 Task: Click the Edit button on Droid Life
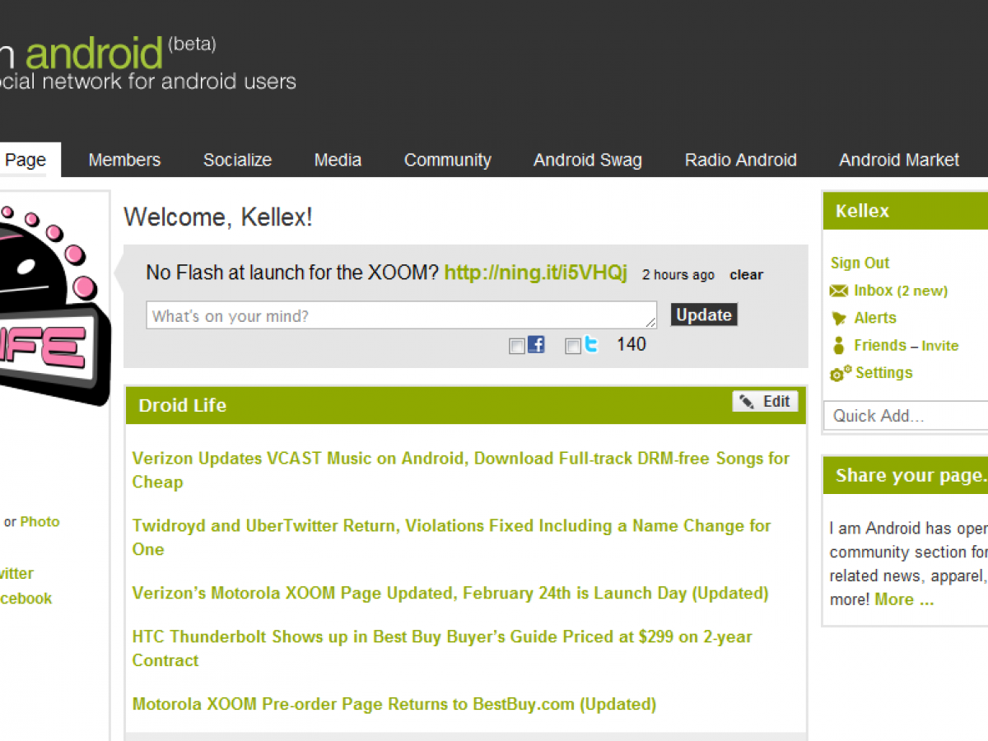point(765,401)
